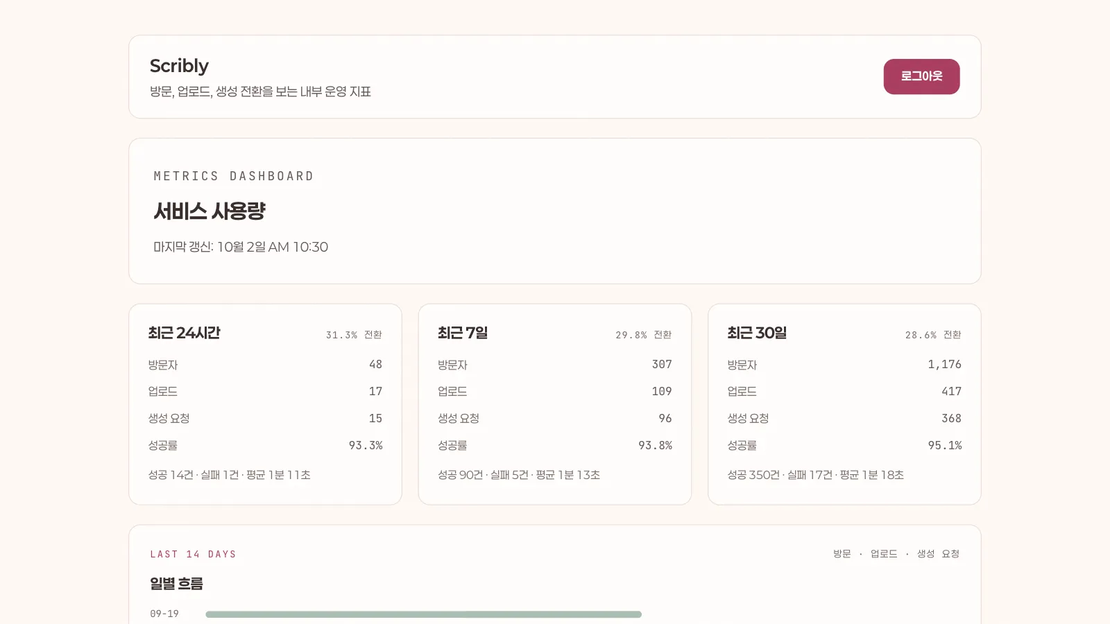
Task: Click the 29.8% 전환 value
Action: click(x=644, y=335)
